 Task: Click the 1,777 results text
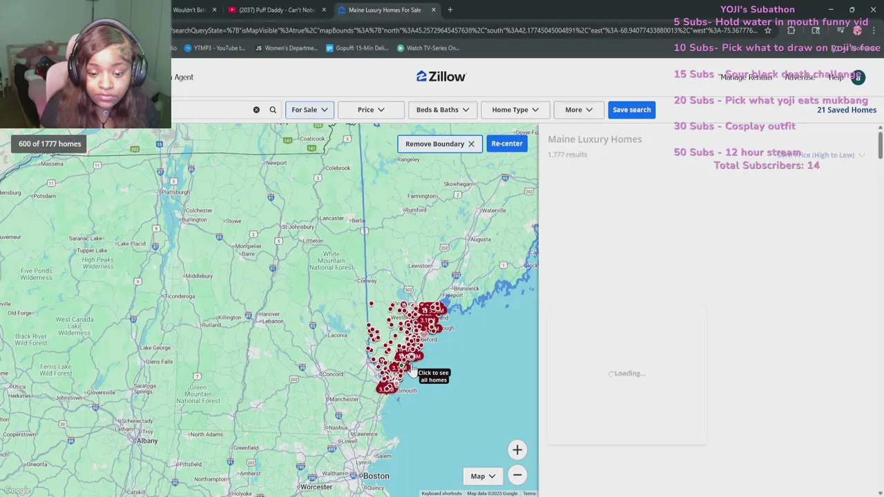point(567,155)
